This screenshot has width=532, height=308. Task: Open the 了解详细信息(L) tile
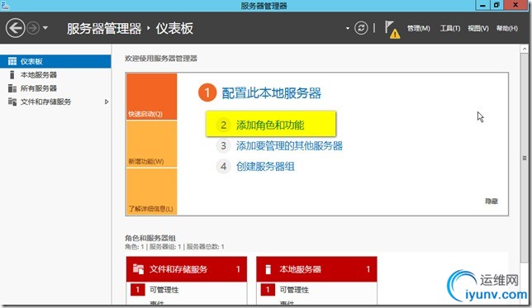[x=152, y=192]
